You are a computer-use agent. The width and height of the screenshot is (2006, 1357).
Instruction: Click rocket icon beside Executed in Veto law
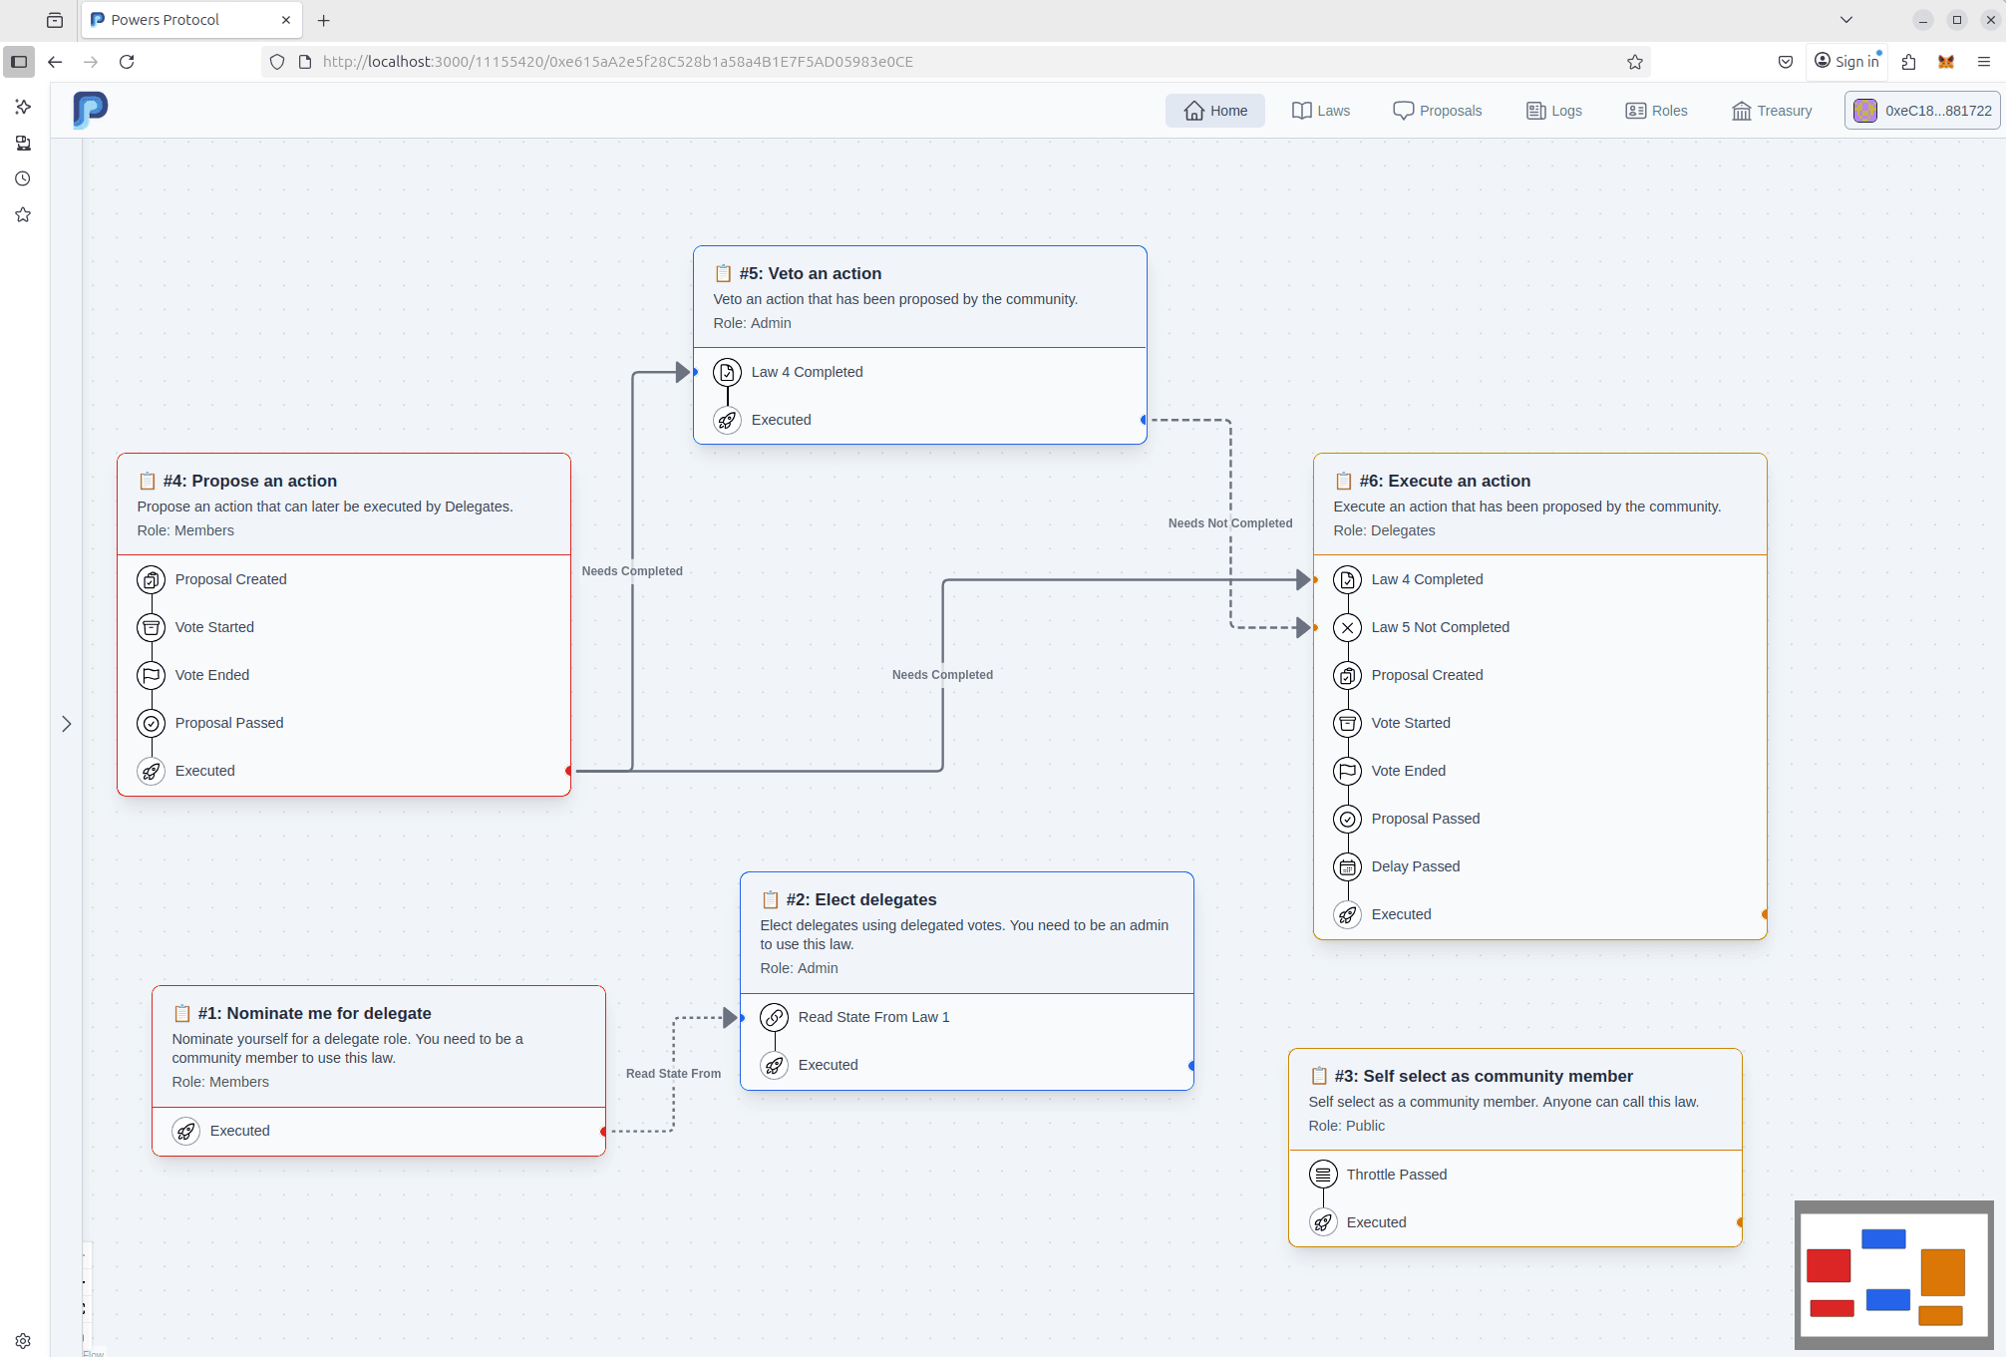point(727,421)
